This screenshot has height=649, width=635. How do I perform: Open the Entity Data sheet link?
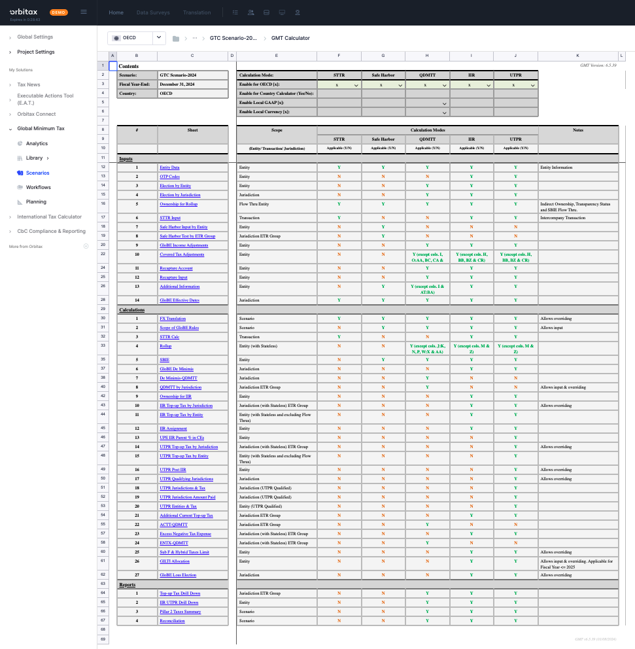(169, 167)
